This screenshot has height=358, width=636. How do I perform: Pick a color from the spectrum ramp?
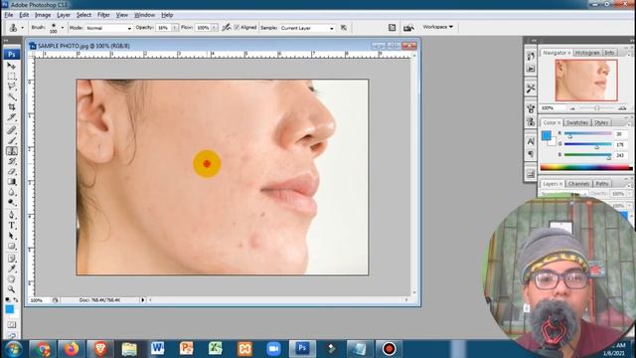(x=586, y=167)
